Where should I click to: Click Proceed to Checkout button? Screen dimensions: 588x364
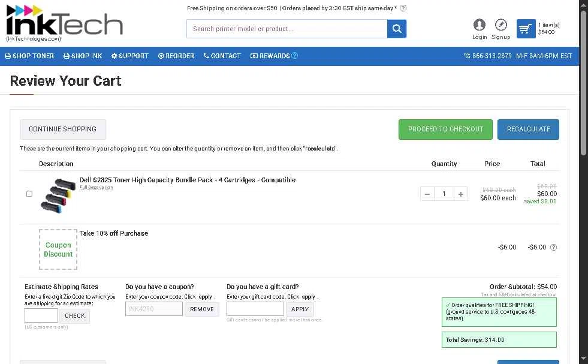pyautogui.click(x=445, y=129)
